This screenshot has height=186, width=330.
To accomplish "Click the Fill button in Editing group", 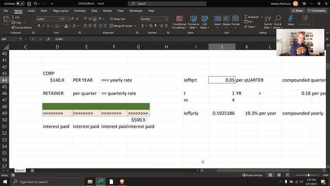I will tap(249, 22).
